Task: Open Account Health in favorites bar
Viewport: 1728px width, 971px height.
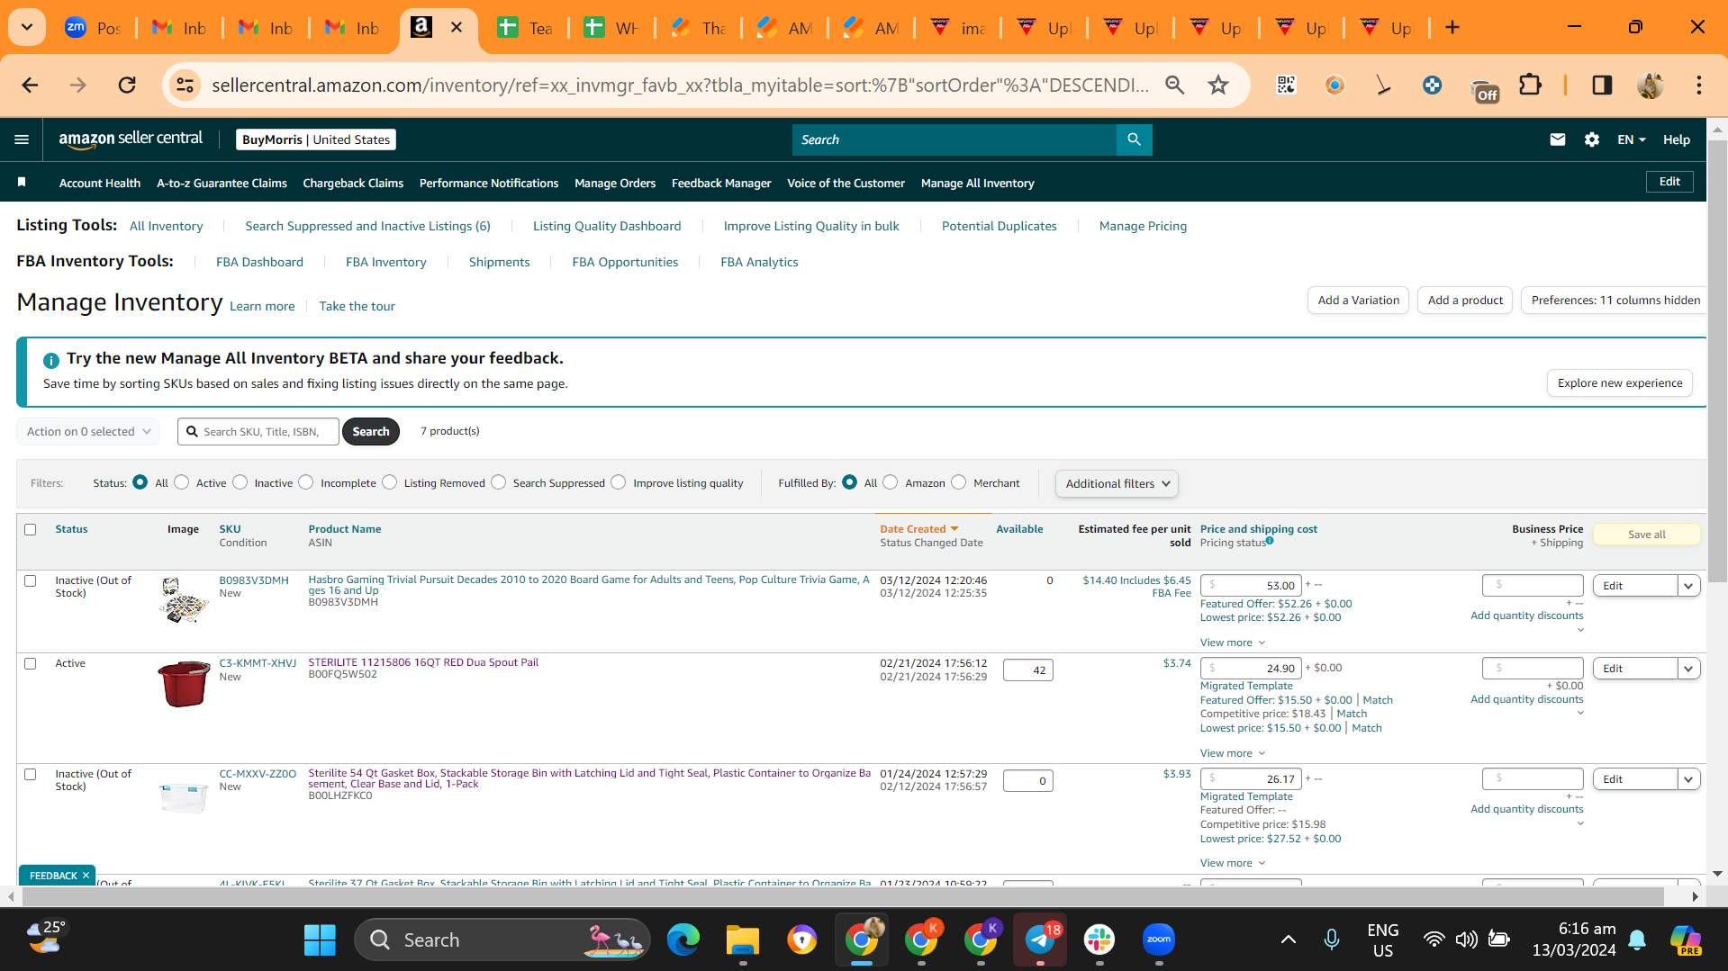Action: [x=100, y=183]
